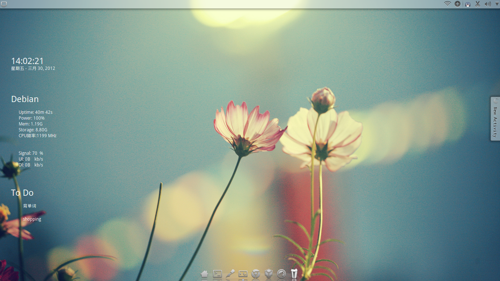Viewport: 500px width, 281px height.
Task: Select the 背单词 to-do item
Action: (30, 206)
